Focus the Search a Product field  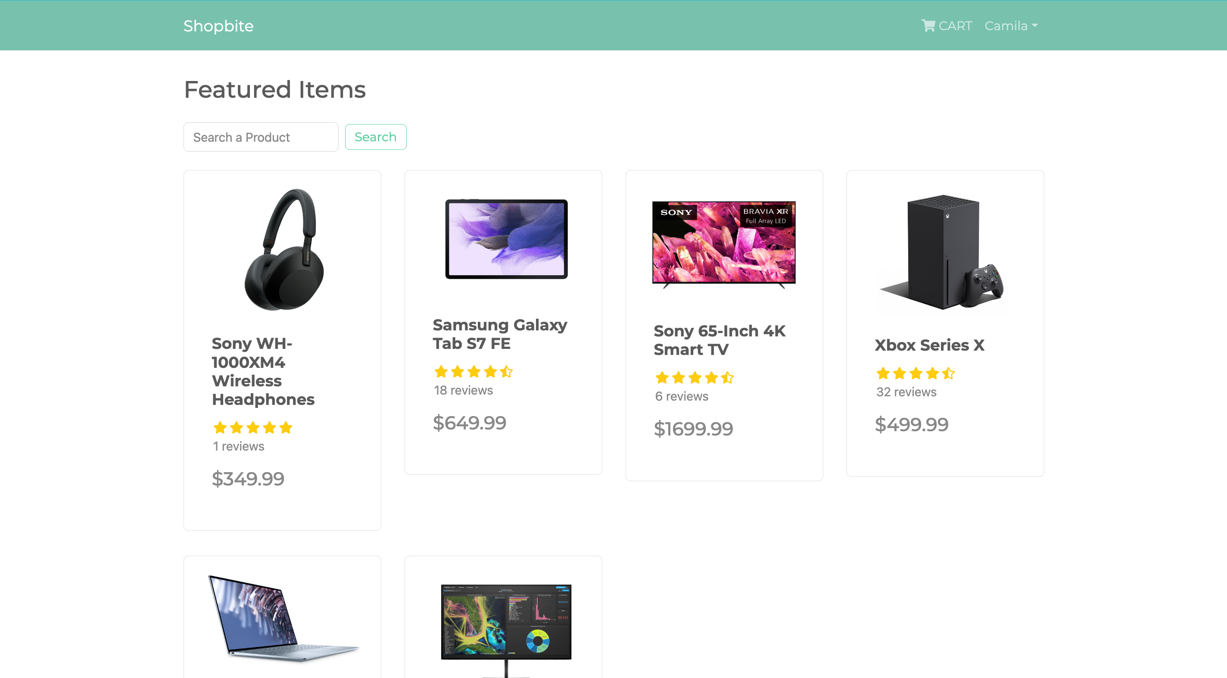coord(261,137)
